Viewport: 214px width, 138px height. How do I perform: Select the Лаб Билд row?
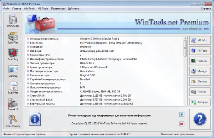pos(105,51)
